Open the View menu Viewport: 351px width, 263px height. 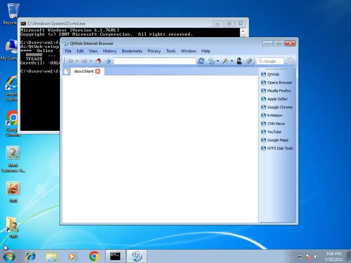(93, 51)
